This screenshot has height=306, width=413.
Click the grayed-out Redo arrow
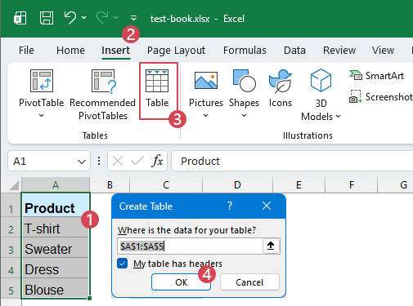click(x=102, y=18)
